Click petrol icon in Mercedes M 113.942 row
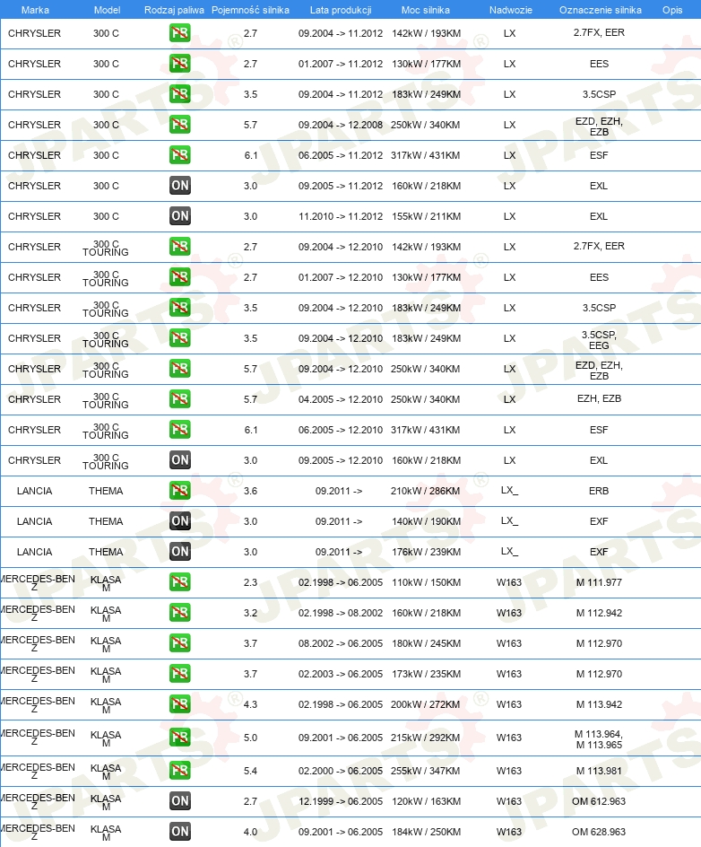The width and height of the screenshot is (701, 847). [179, 704]
